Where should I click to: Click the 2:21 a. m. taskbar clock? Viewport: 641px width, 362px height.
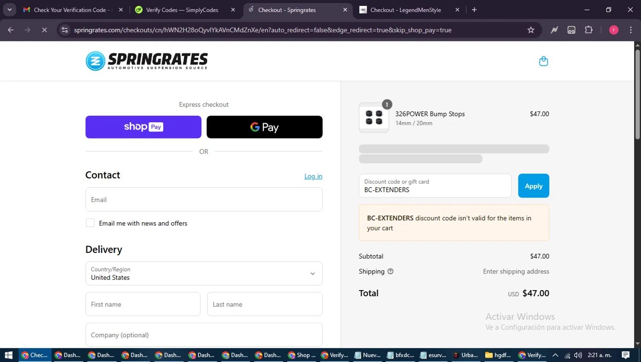(599, 355)
